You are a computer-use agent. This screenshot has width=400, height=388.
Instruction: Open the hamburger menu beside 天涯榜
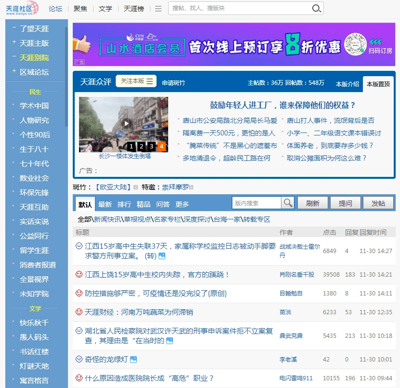pyautogui.click(x=159, y=8)
